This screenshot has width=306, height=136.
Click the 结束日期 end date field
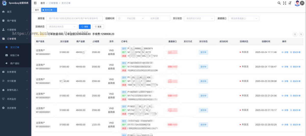pos(155,18)
